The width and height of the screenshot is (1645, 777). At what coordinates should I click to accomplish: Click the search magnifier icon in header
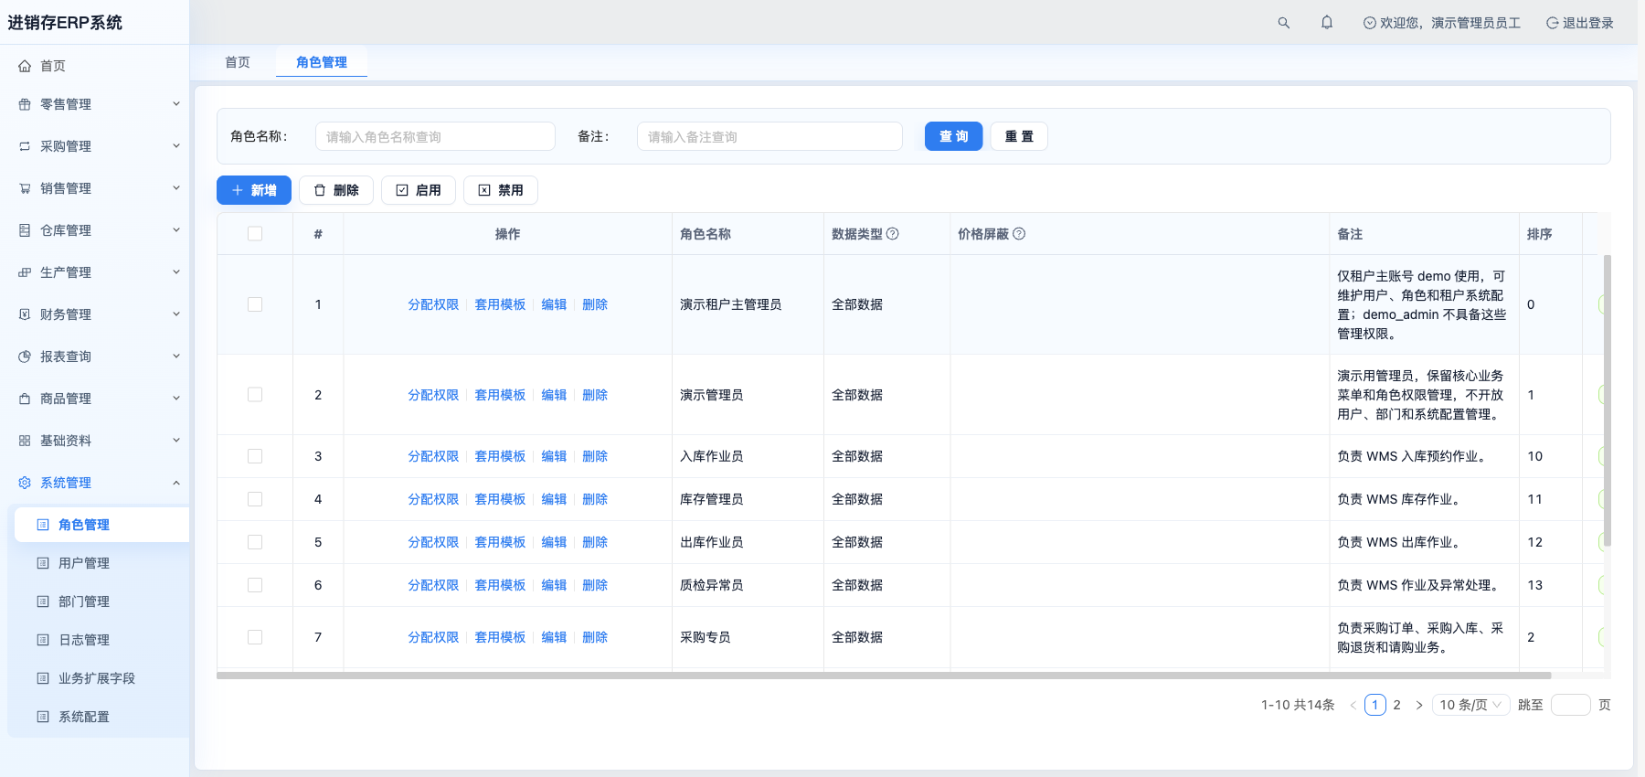(1284, 23)
